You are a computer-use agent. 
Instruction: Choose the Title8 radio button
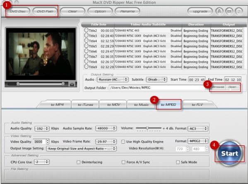click(x=86, y=61)
